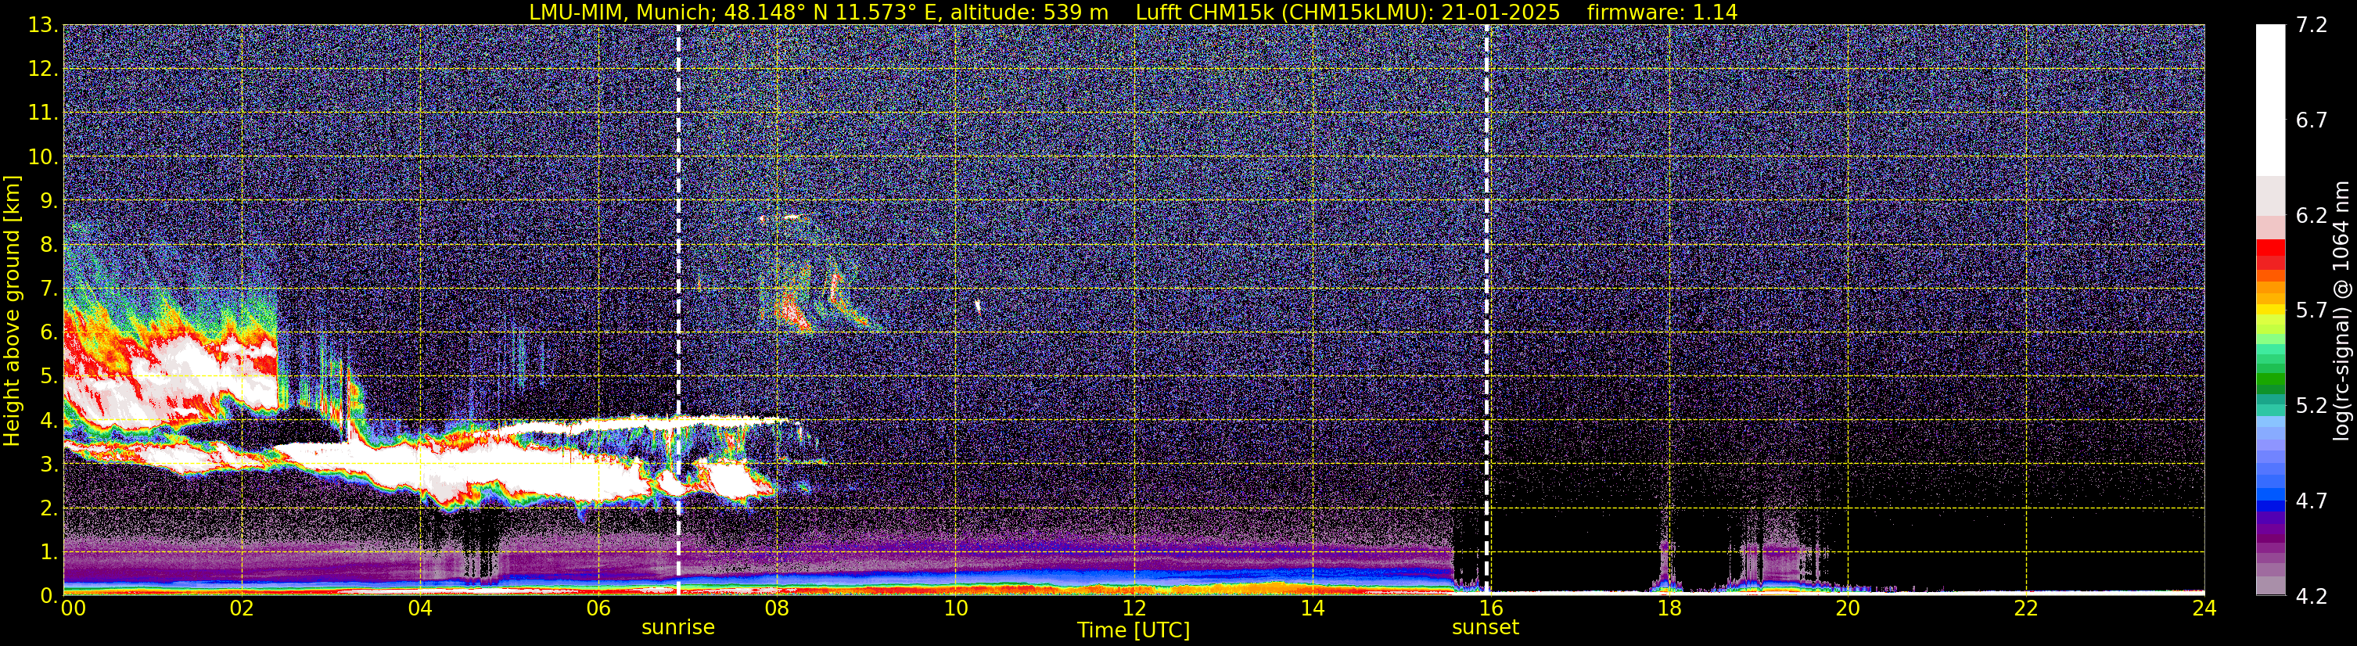Screen dimensions: 2357x646
Task: Click the narrow aerosol spike at 18 UTC
Action: pos(1665,565)
